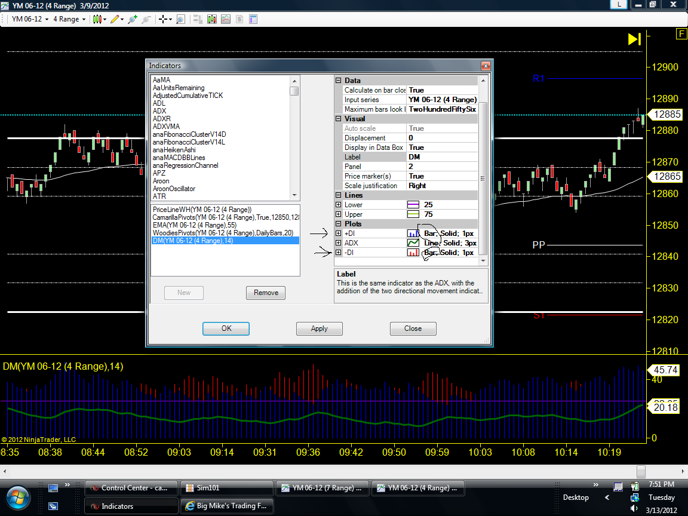Image resolution: width=688 pixels, height=516 pixels.
Task: Remove the selected indicator
Action: pyautogui.click(x=266, y=293)
